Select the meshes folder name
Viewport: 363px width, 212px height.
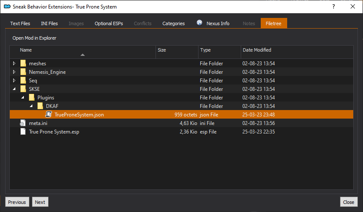tap(37, 63)
